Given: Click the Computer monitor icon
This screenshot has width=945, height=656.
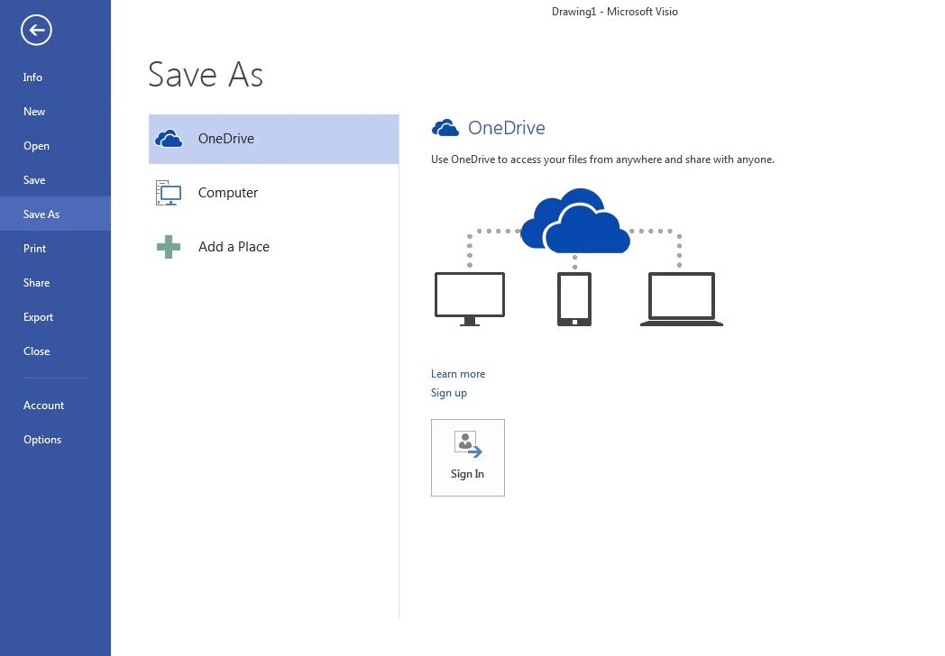Looking at the screenshot, I should [169, 193].
